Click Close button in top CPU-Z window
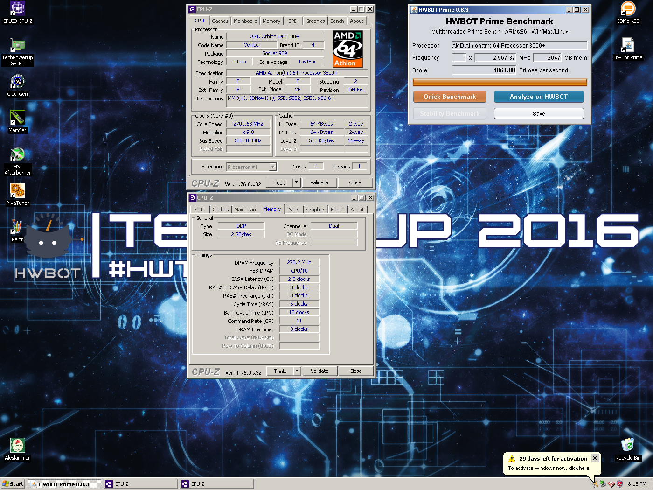The width and height of the screenshot is (653, 490). 355,182
